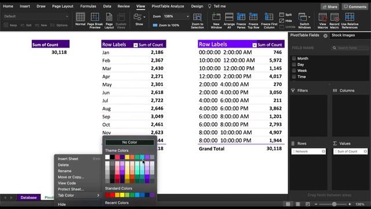Switch to Stock Images pane tab

pyautogui.click(x=343, y=35)
